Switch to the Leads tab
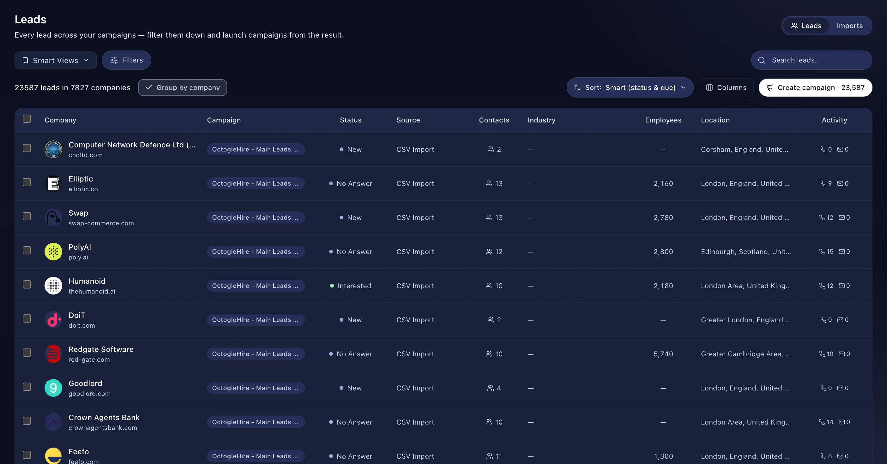The width and height of the screenshot is (887, 464). point(806,26)
